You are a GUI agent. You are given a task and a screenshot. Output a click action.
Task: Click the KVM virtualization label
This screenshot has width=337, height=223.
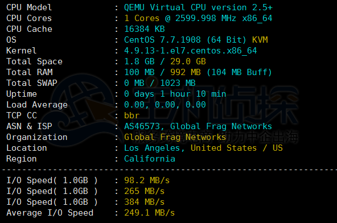pos(260,40)
